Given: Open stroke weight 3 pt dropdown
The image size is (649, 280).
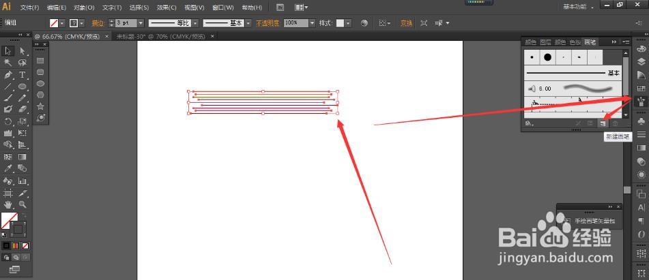Looking at the screenshot, I should [141, 23].
